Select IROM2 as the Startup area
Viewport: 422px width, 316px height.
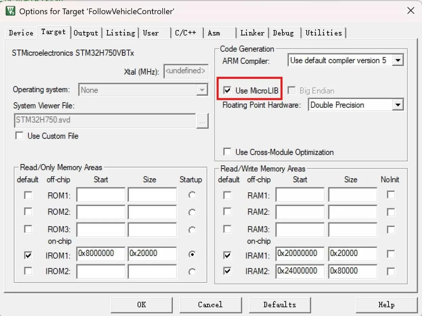[x=192, y=272]
